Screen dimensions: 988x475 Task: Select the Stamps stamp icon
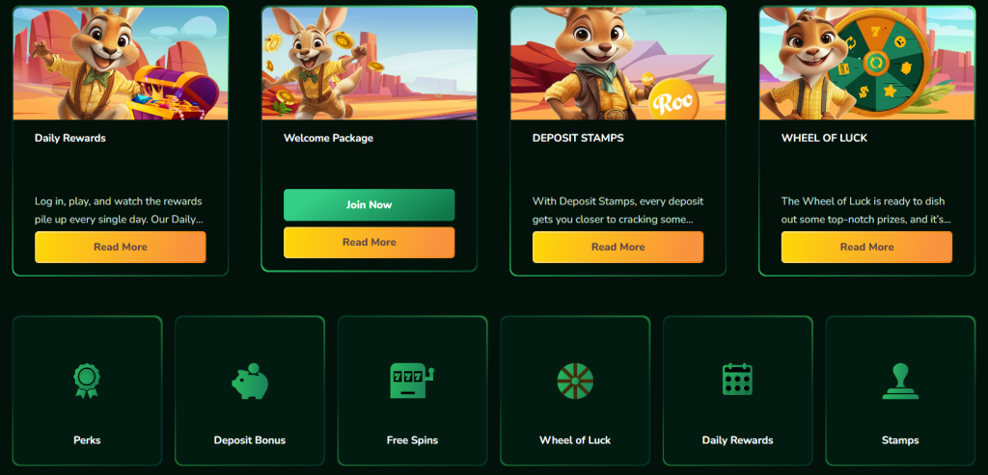(x=900, y=382)
